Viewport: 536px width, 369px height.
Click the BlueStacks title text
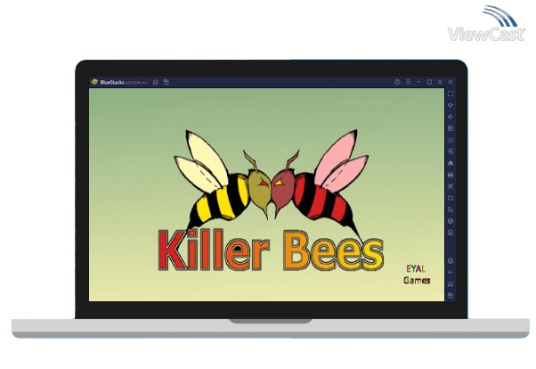tap(112, 83)
